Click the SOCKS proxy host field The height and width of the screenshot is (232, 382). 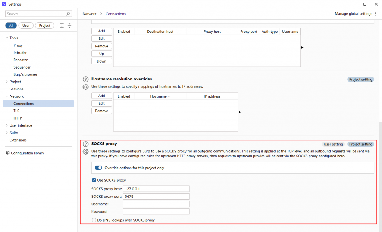pos(156,189)
